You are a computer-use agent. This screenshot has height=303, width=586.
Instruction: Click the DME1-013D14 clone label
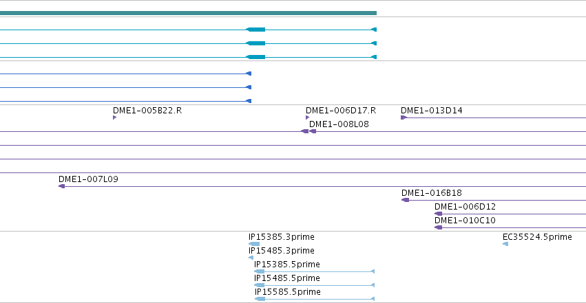[x=432, y=111]
